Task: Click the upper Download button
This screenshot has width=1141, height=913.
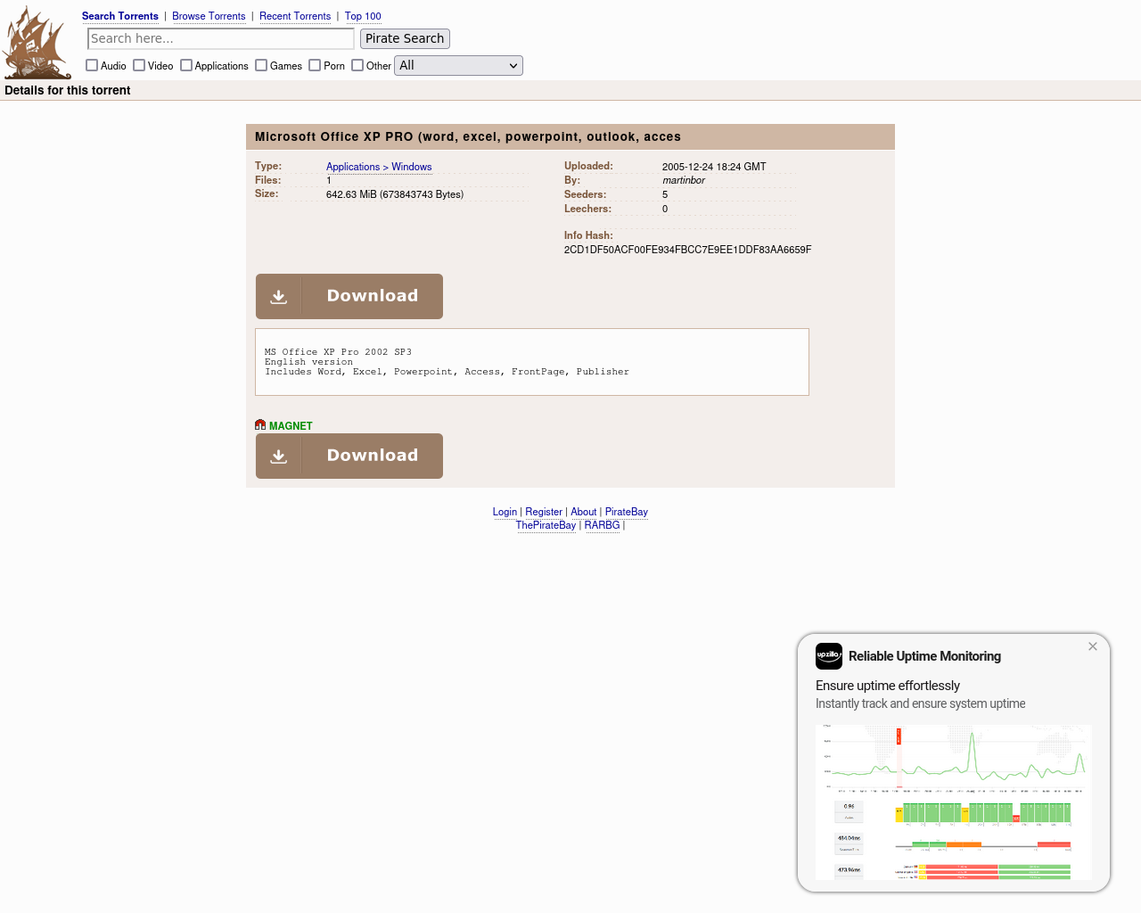Action: [x=349, y=296]
